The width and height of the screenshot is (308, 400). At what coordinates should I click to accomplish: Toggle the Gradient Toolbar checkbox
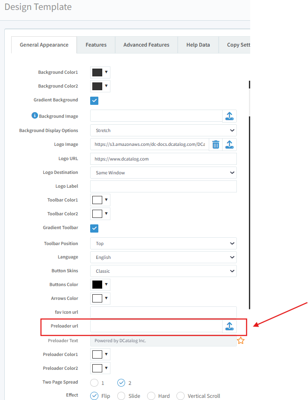point(94,228)
